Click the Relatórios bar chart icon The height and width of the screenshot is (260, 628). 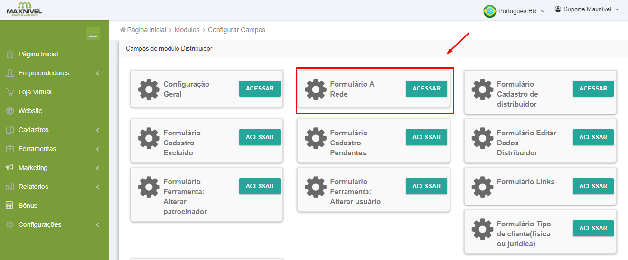9,187
